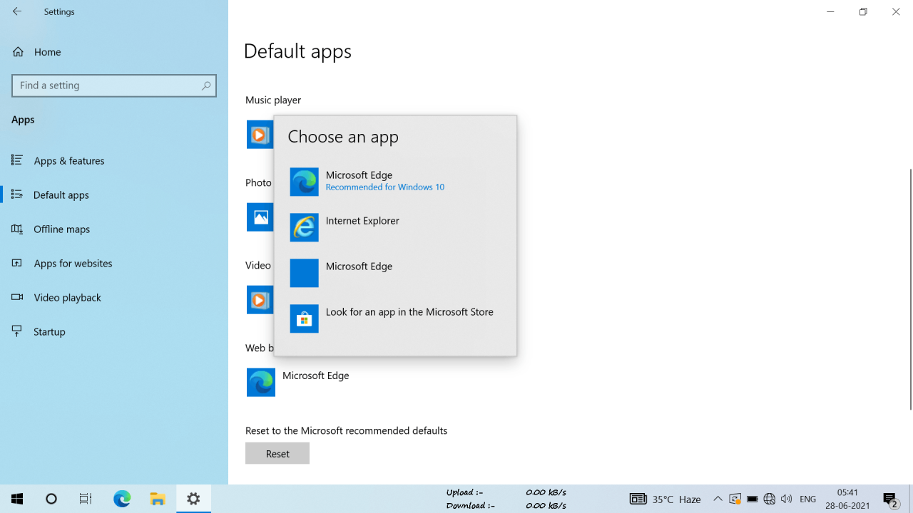This screenshot has height=513, width=913.
Task: Click 'Recommended for Windows 10' text
Action: [x=384, y=187]
